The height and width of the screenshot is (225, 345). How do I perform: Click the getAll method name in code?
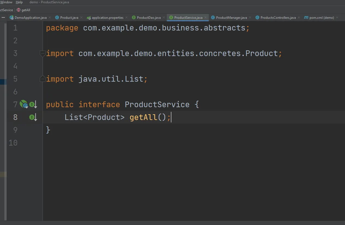(143, 117)
